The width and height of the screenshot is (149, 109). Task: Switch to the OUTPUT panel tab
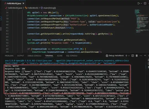pos(20,56)
